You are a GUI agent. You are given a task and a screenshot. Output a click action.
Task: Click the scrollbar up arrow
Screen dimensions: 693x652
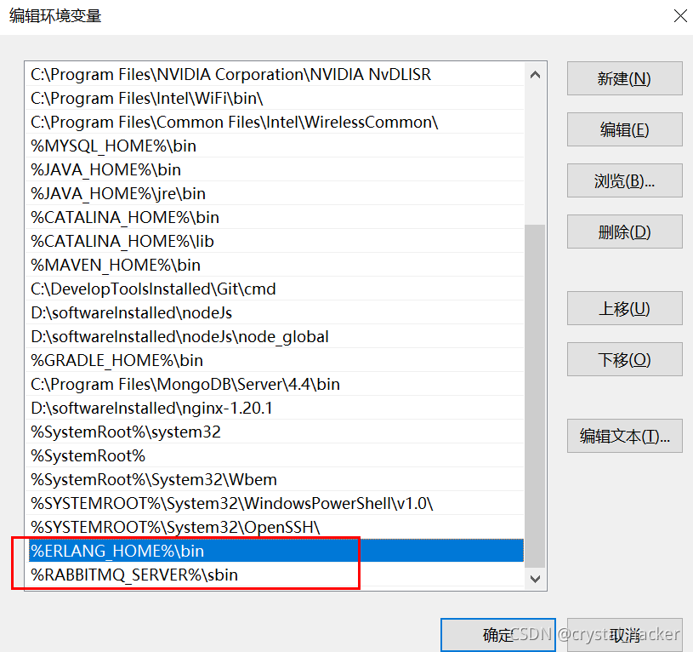pos(535,74)
